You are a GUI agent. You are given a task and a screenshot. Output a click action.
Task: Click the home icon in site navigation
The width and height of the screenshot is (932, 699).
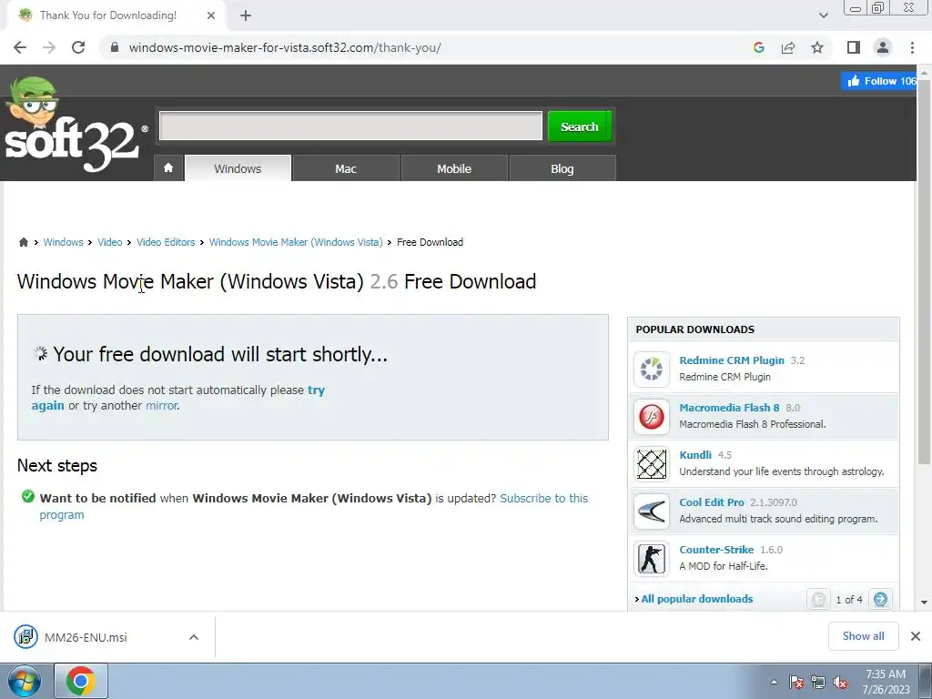(168, 167)
